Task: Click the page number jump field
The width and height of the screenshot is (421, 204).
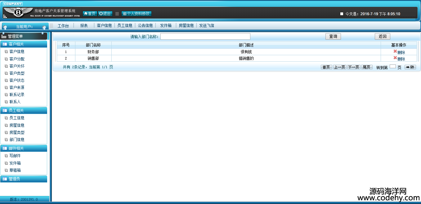Action: (392, 67)
